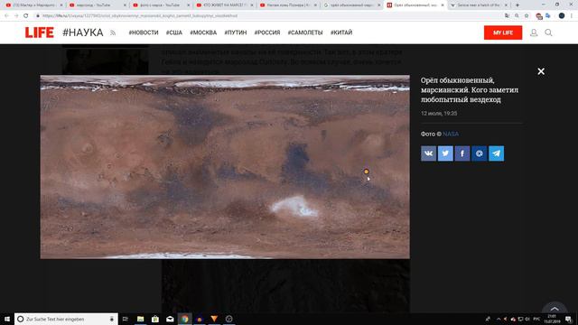
Task: Go forward in the browser
Action: tap(16, 16)
